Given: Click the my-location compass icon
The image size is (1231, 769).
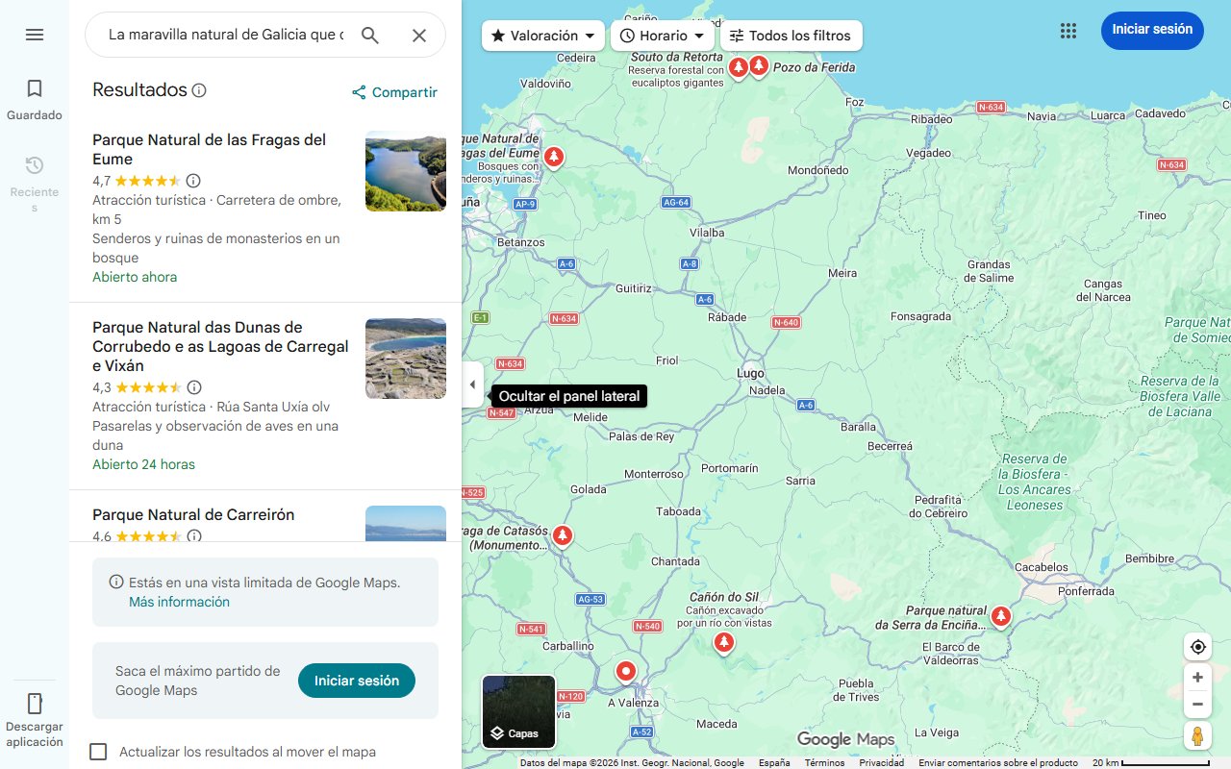Looking at the screenshot, I should [x=1197, y=646].
